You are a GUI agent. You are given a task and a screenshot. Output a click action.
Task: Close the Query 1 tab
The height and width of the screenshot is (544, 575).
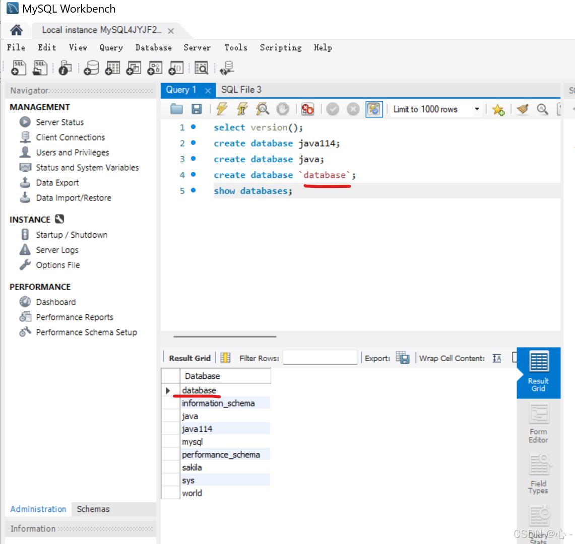[x=208, y=91]
